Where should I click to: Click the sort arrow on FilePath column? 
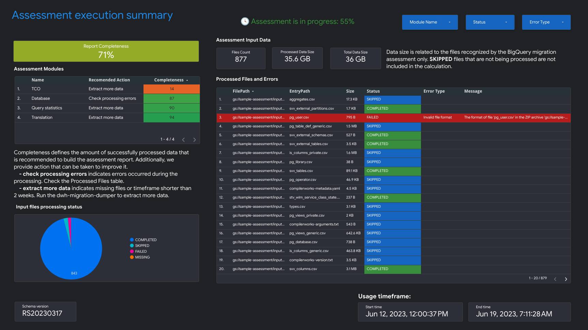pyautogui.click(x=253, y=91)
